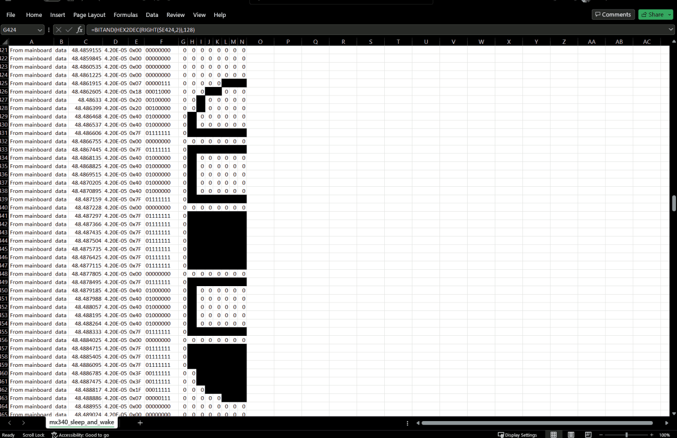Viewport: 677px width, 438px height.
Task: Toggle cell G424 selection by clicking it
Action: pos(183,75)
